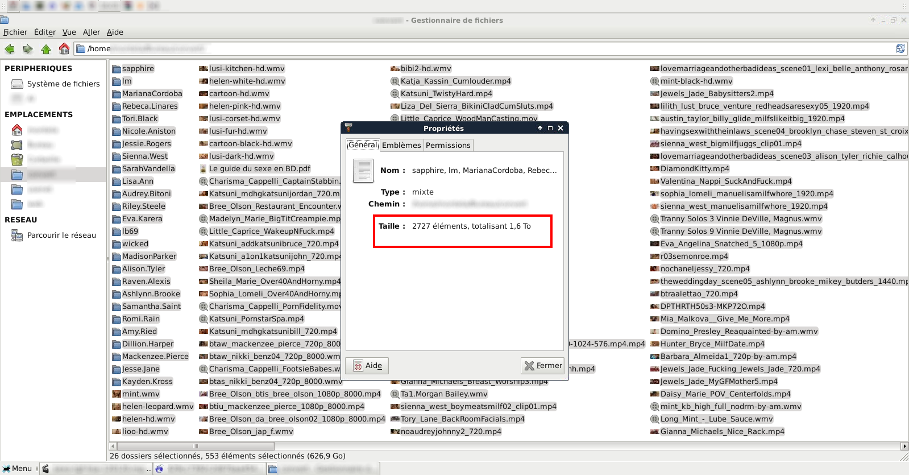Select file helen-leopard.wmv
Image resolution: width=909 pixels, height=475 pixels.
(153, 407)
